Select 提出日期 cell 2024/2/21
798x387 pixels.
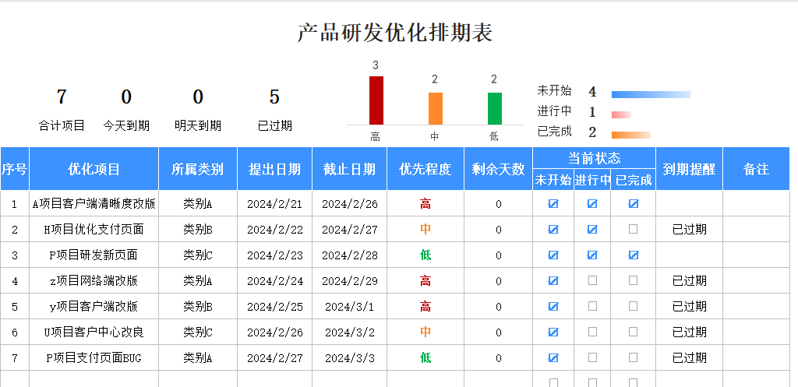[275, 203]
